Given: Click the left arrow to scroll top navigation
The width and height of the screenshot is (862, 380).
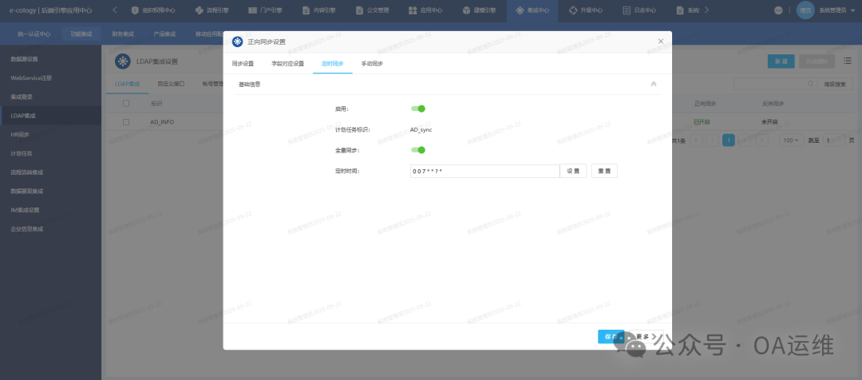Looking at the screenshot, I should [x=115, y=10].
